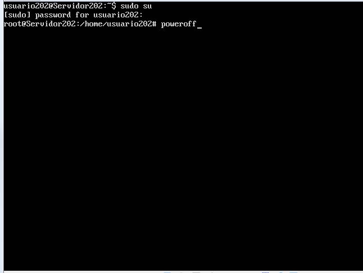
Task: Click the @ symbol in the root prompt
Action: coord(24,24)
